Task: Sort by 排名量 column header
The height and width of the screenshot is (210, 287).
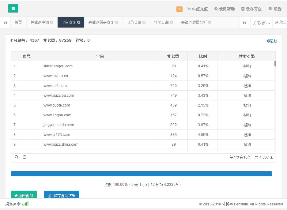Action: point(173,56)
